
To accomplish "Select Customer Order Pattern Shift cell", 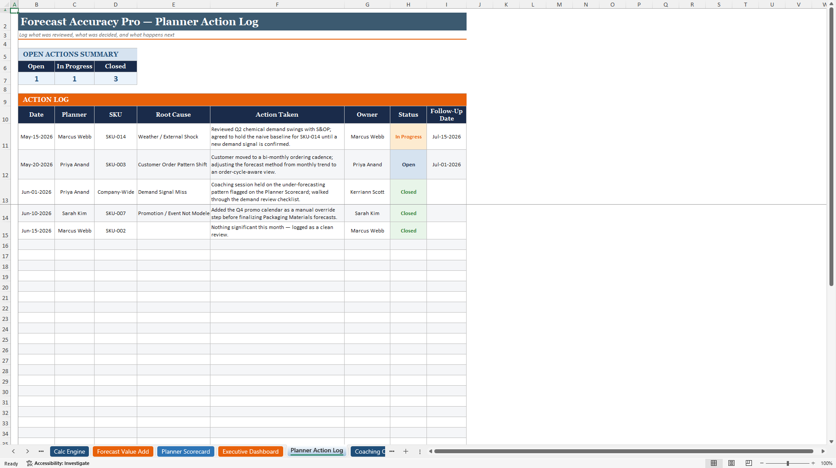I will coord(173,165).
